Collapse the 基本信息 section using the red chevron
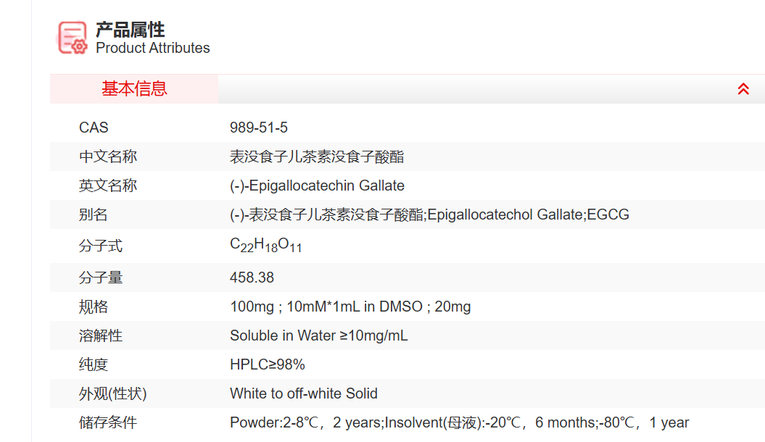 [743, 89]
